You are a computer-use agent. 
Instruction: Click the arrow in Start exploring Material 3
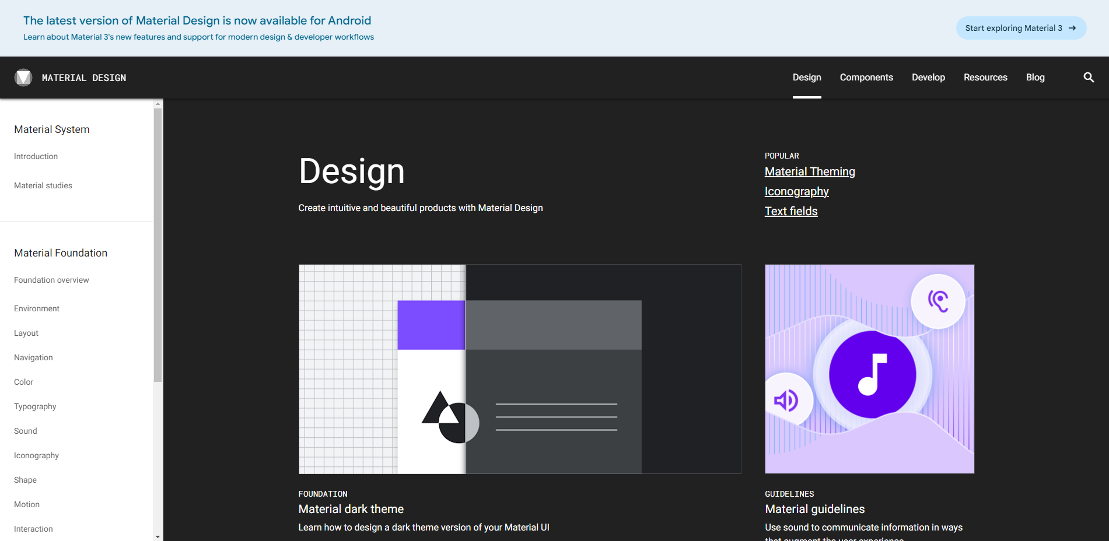(1072, 28)
